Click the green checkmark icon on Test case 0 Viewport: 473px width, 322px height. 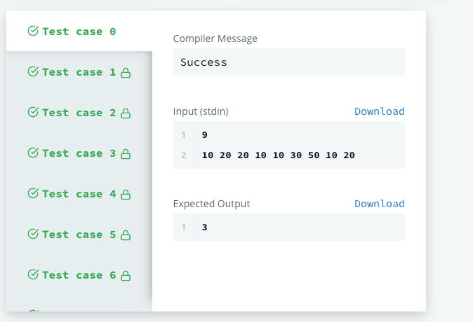[32, 31]
